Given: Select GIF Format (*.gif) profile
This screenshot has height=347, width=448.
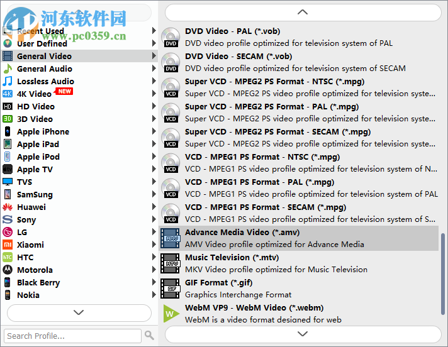Looking at the screenshot, I should click(299, 289).
